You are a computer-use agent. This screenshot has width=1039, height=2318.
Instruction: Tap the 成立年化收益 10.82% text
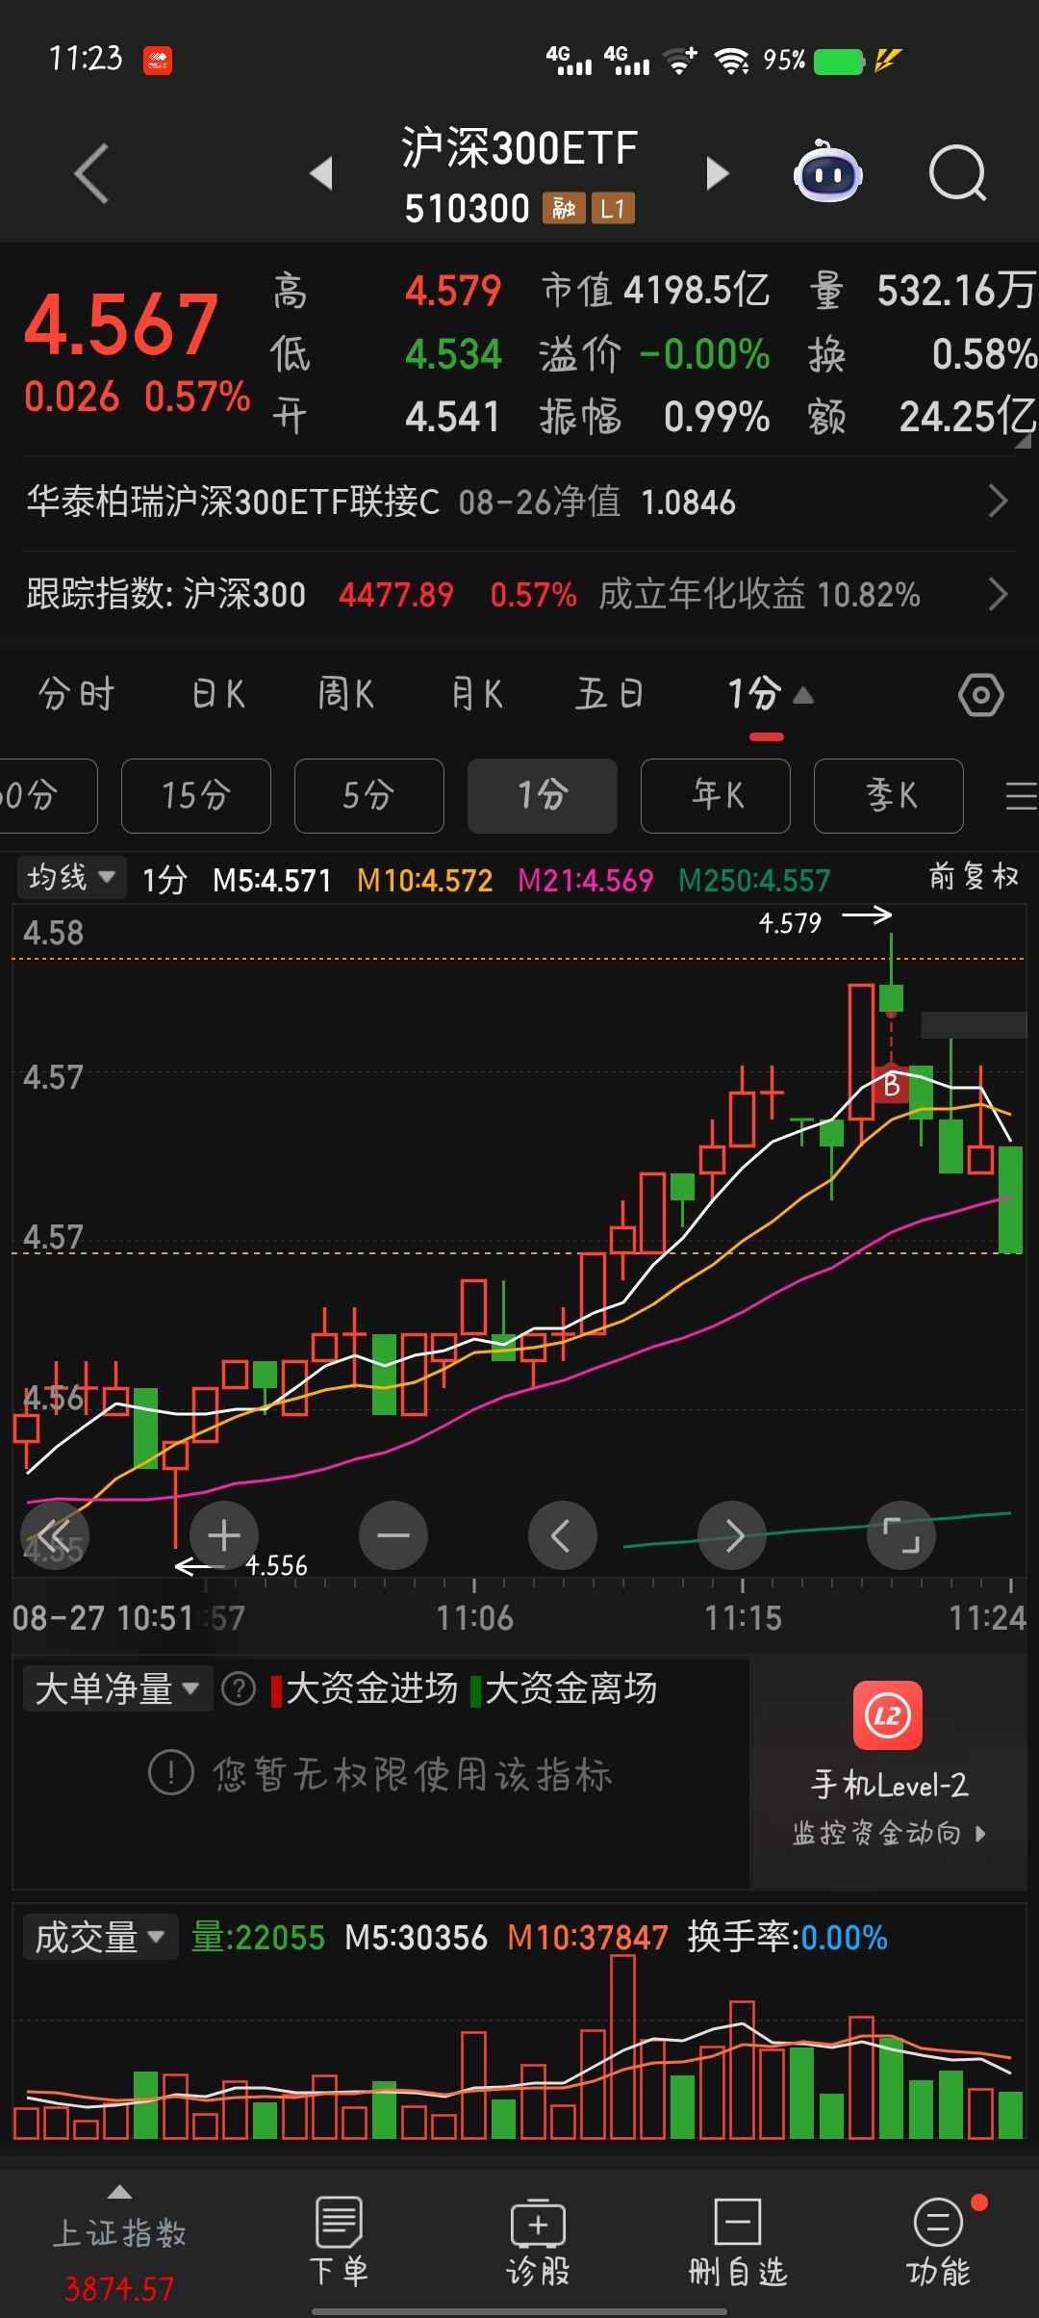click(759, 594)
